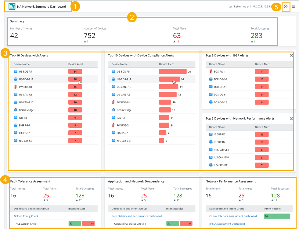Click the BOS-FW-1 firewall device icon
The image size is (299, 229).
[x=211, y=72]
